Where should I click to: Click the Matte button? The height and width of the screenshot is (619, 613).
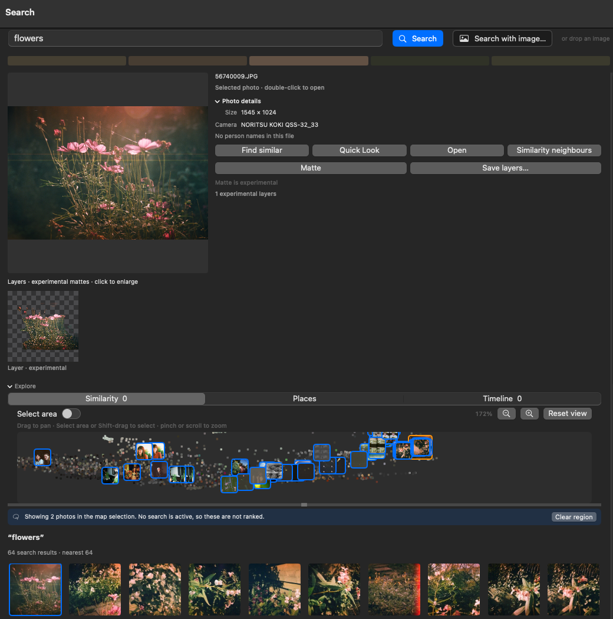pos(311,168)
